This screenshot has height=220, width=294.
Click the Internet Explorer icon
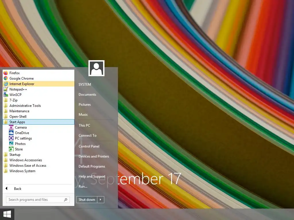6,84
